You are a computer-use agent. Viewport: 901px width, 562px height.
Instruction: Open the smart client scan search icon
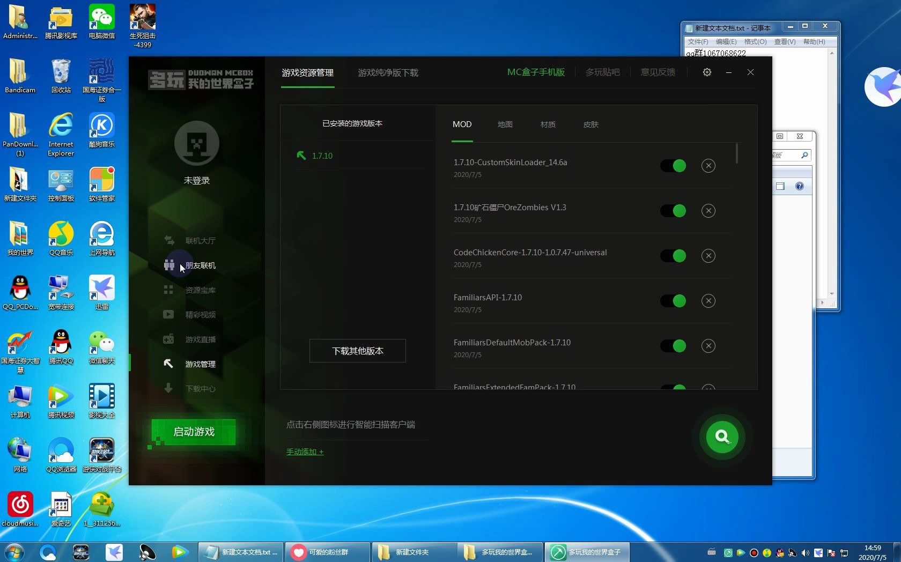[x=722, y=437]
